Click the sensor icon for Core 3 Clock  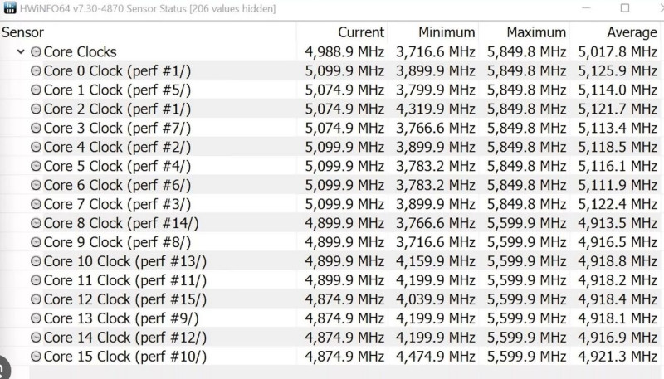pos(36,128)
